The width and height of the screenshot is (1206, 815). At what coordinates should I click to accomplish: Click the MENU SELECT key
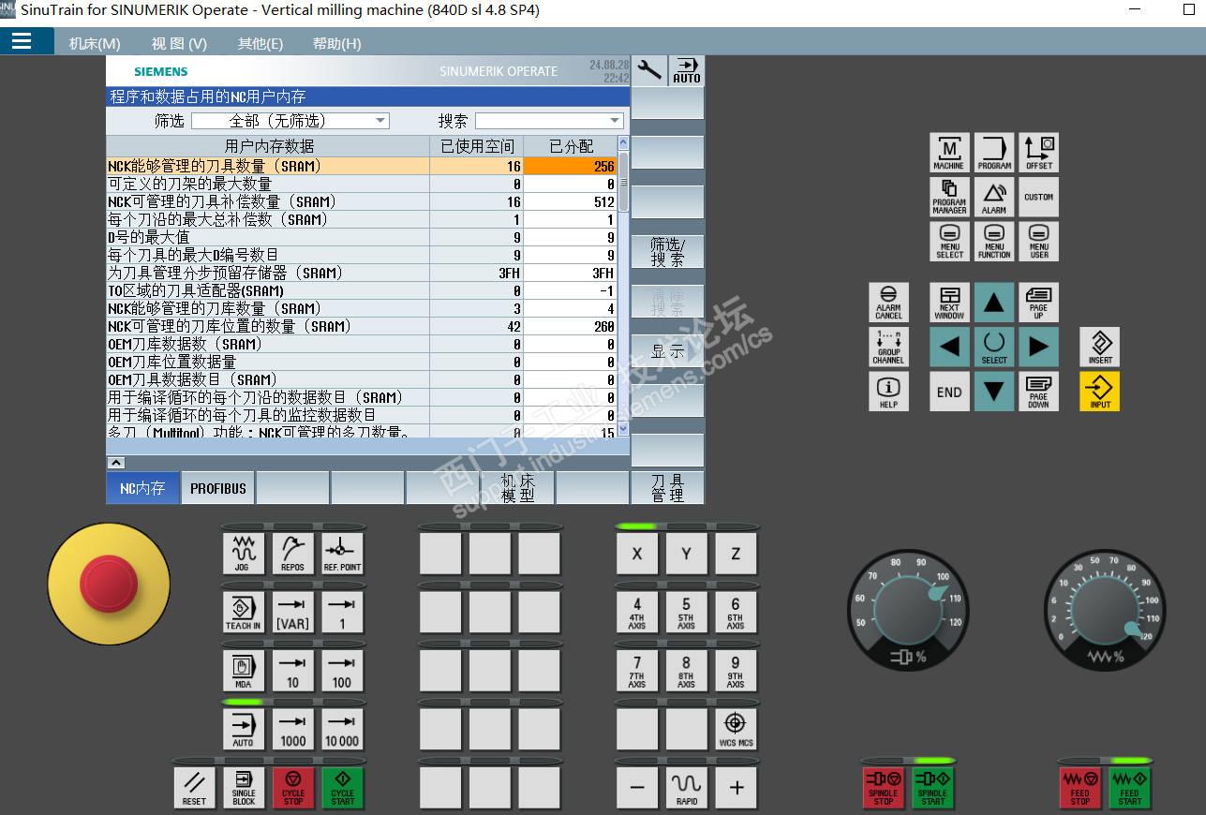(949, 242)
